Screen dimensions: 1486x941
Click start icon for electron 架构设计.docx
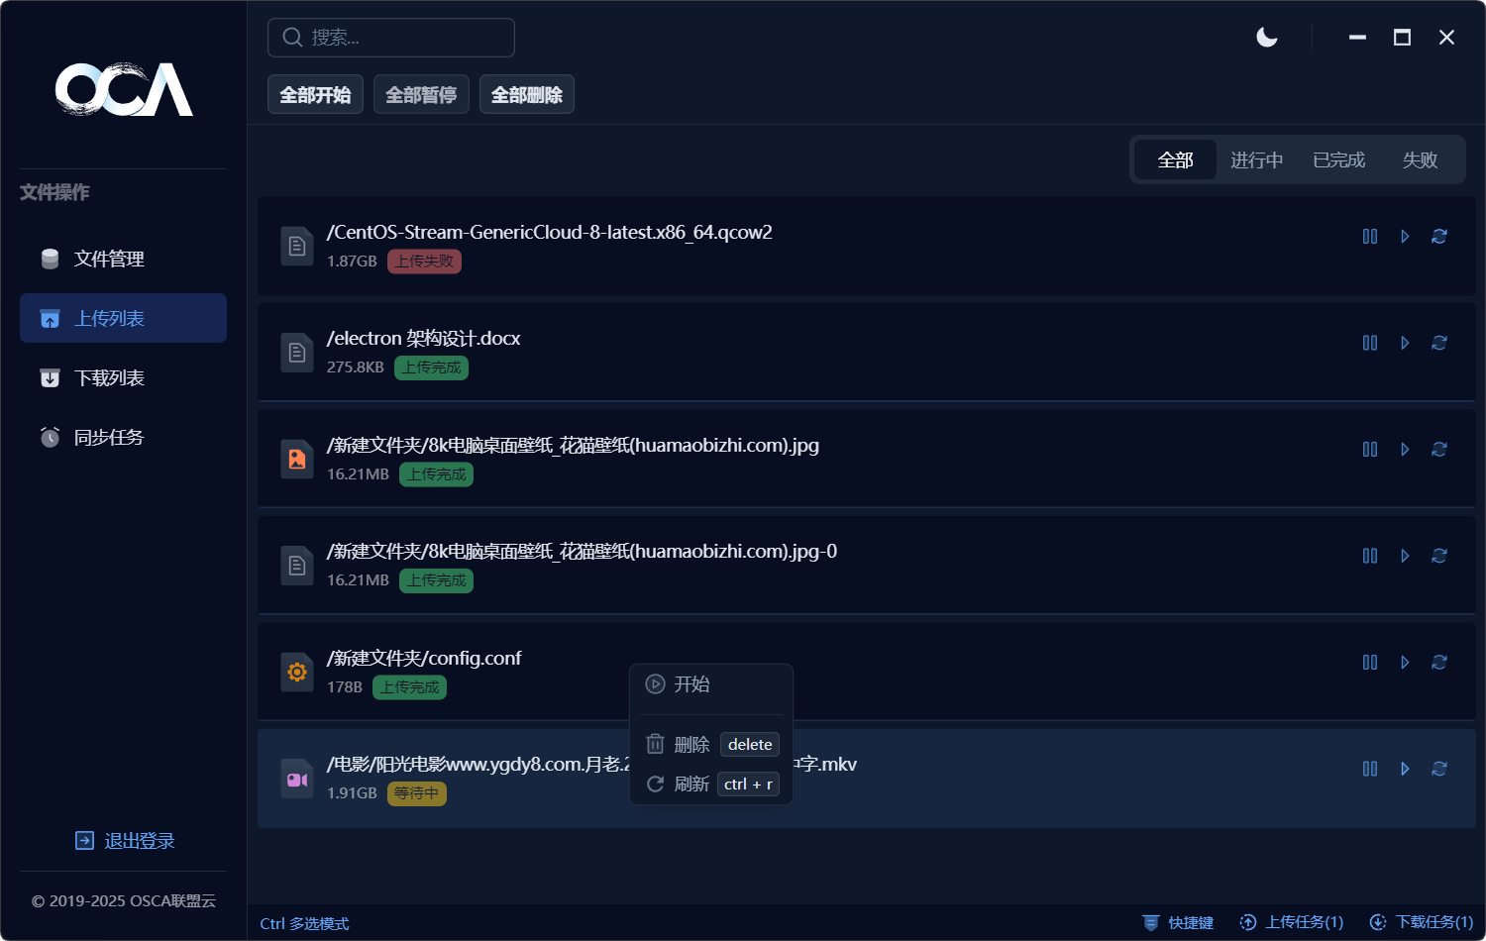pyautogui.click(x=1405, y=343)
